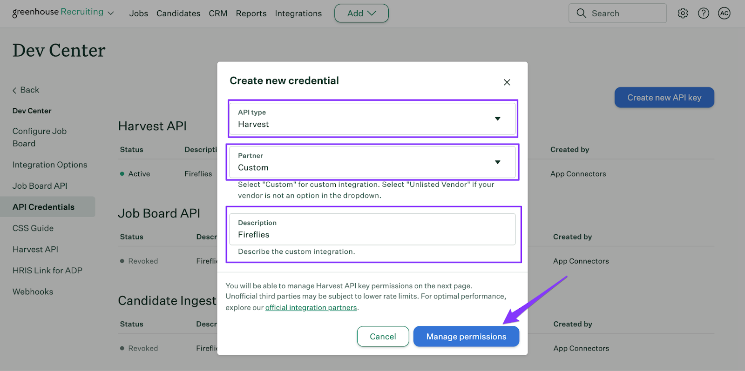The width and height of the screenshot is (745, 371).
Task: Click the Greenhouse Recruiting logo
Action: pyautogui.click(x=58, y=12)
